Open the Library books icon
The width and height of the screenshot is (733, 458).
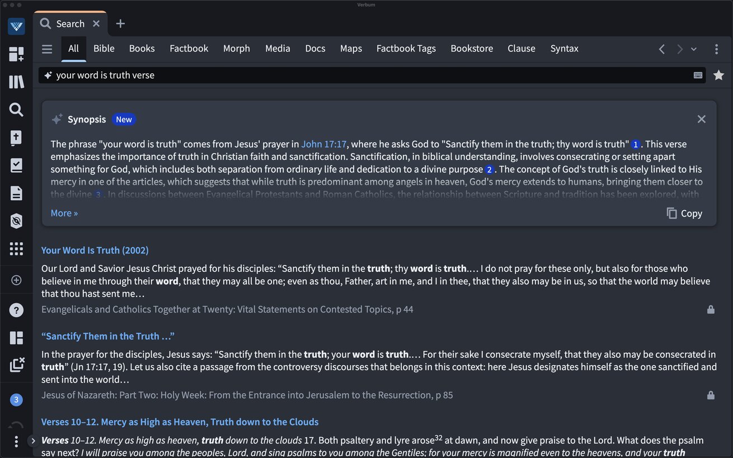(16, 82)
